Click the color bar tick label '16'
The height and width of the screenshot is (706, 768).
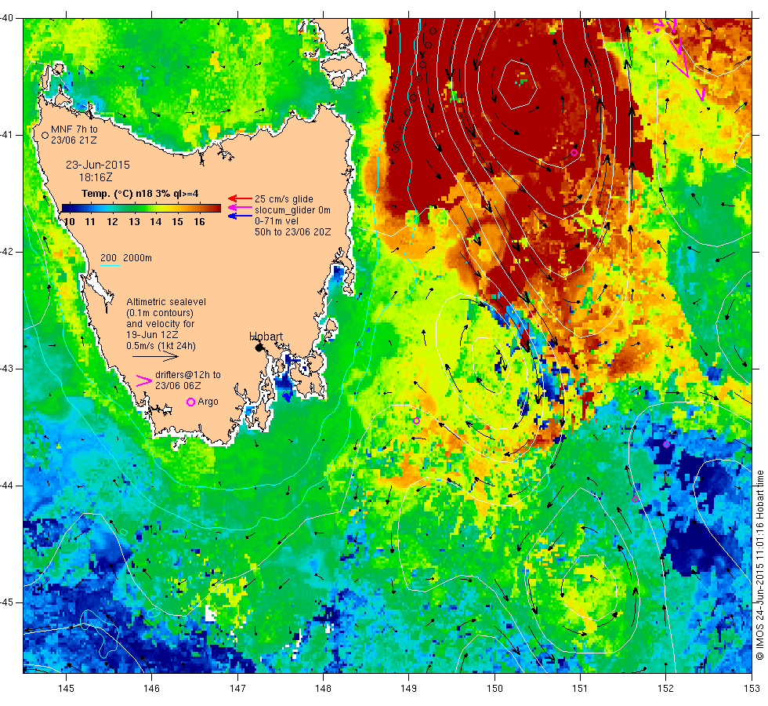click(x=199, y=221)
